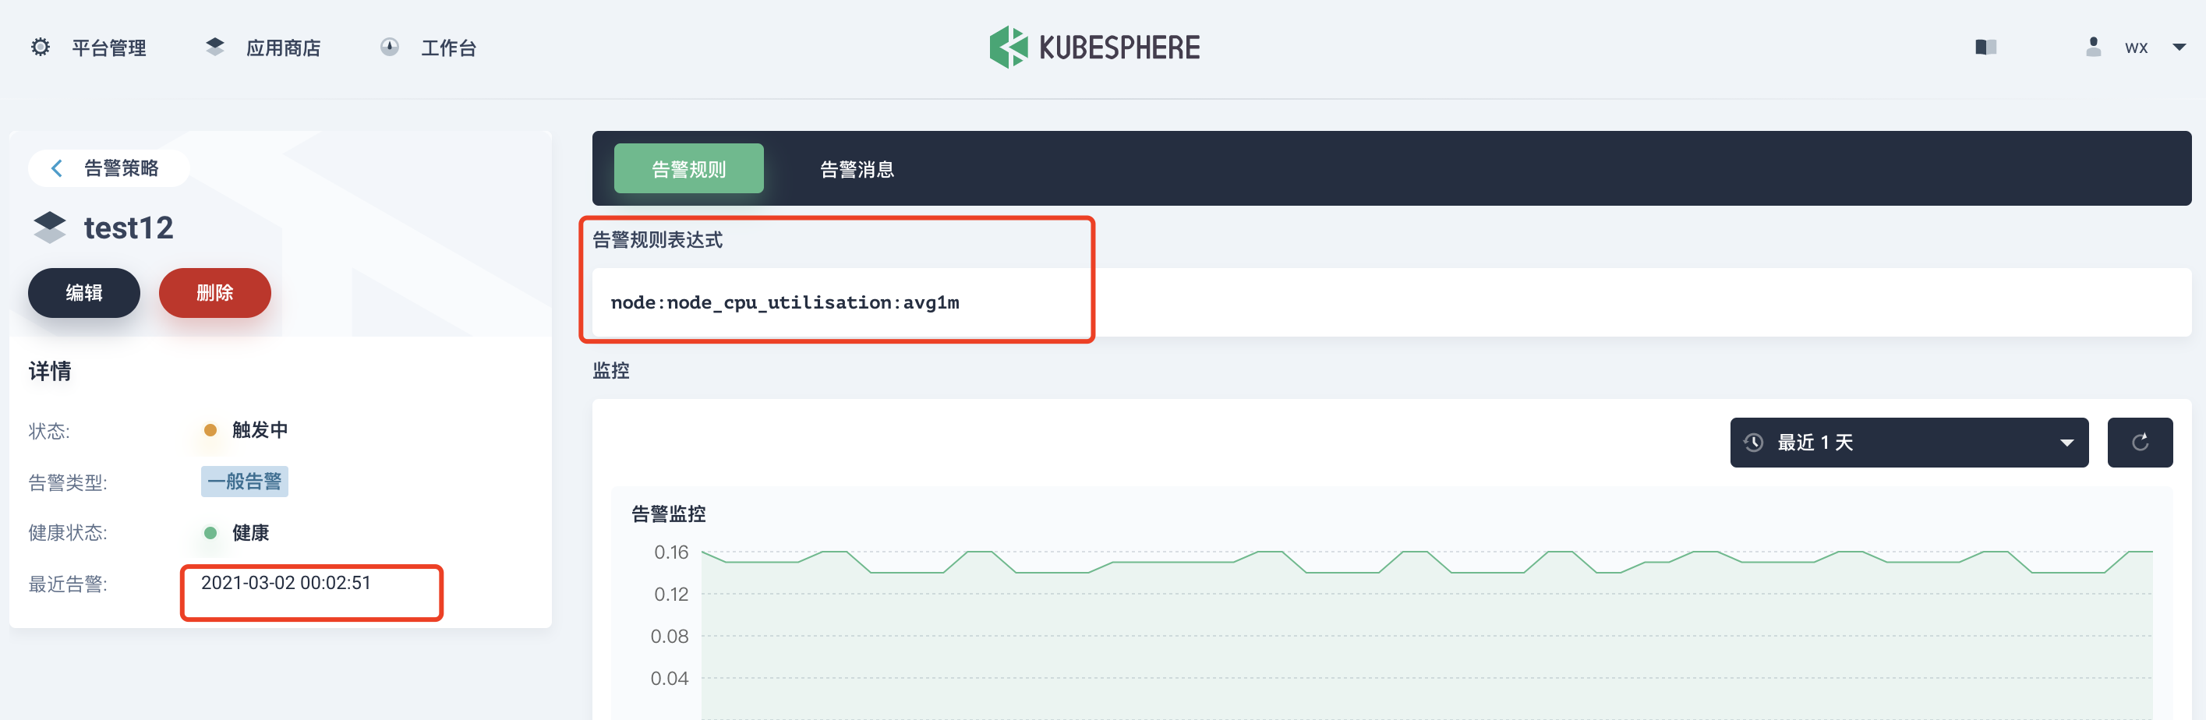Click the 一般告警 type tag
2206x720 pixels.
click(245, 481)
